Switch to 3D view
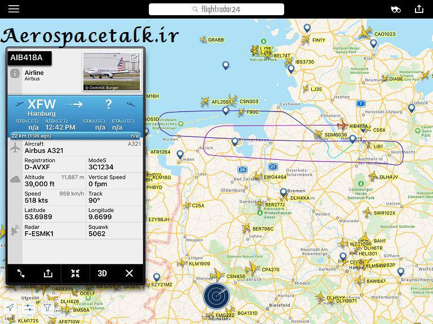This screenshot has width=433, height=324. point(102,273)
